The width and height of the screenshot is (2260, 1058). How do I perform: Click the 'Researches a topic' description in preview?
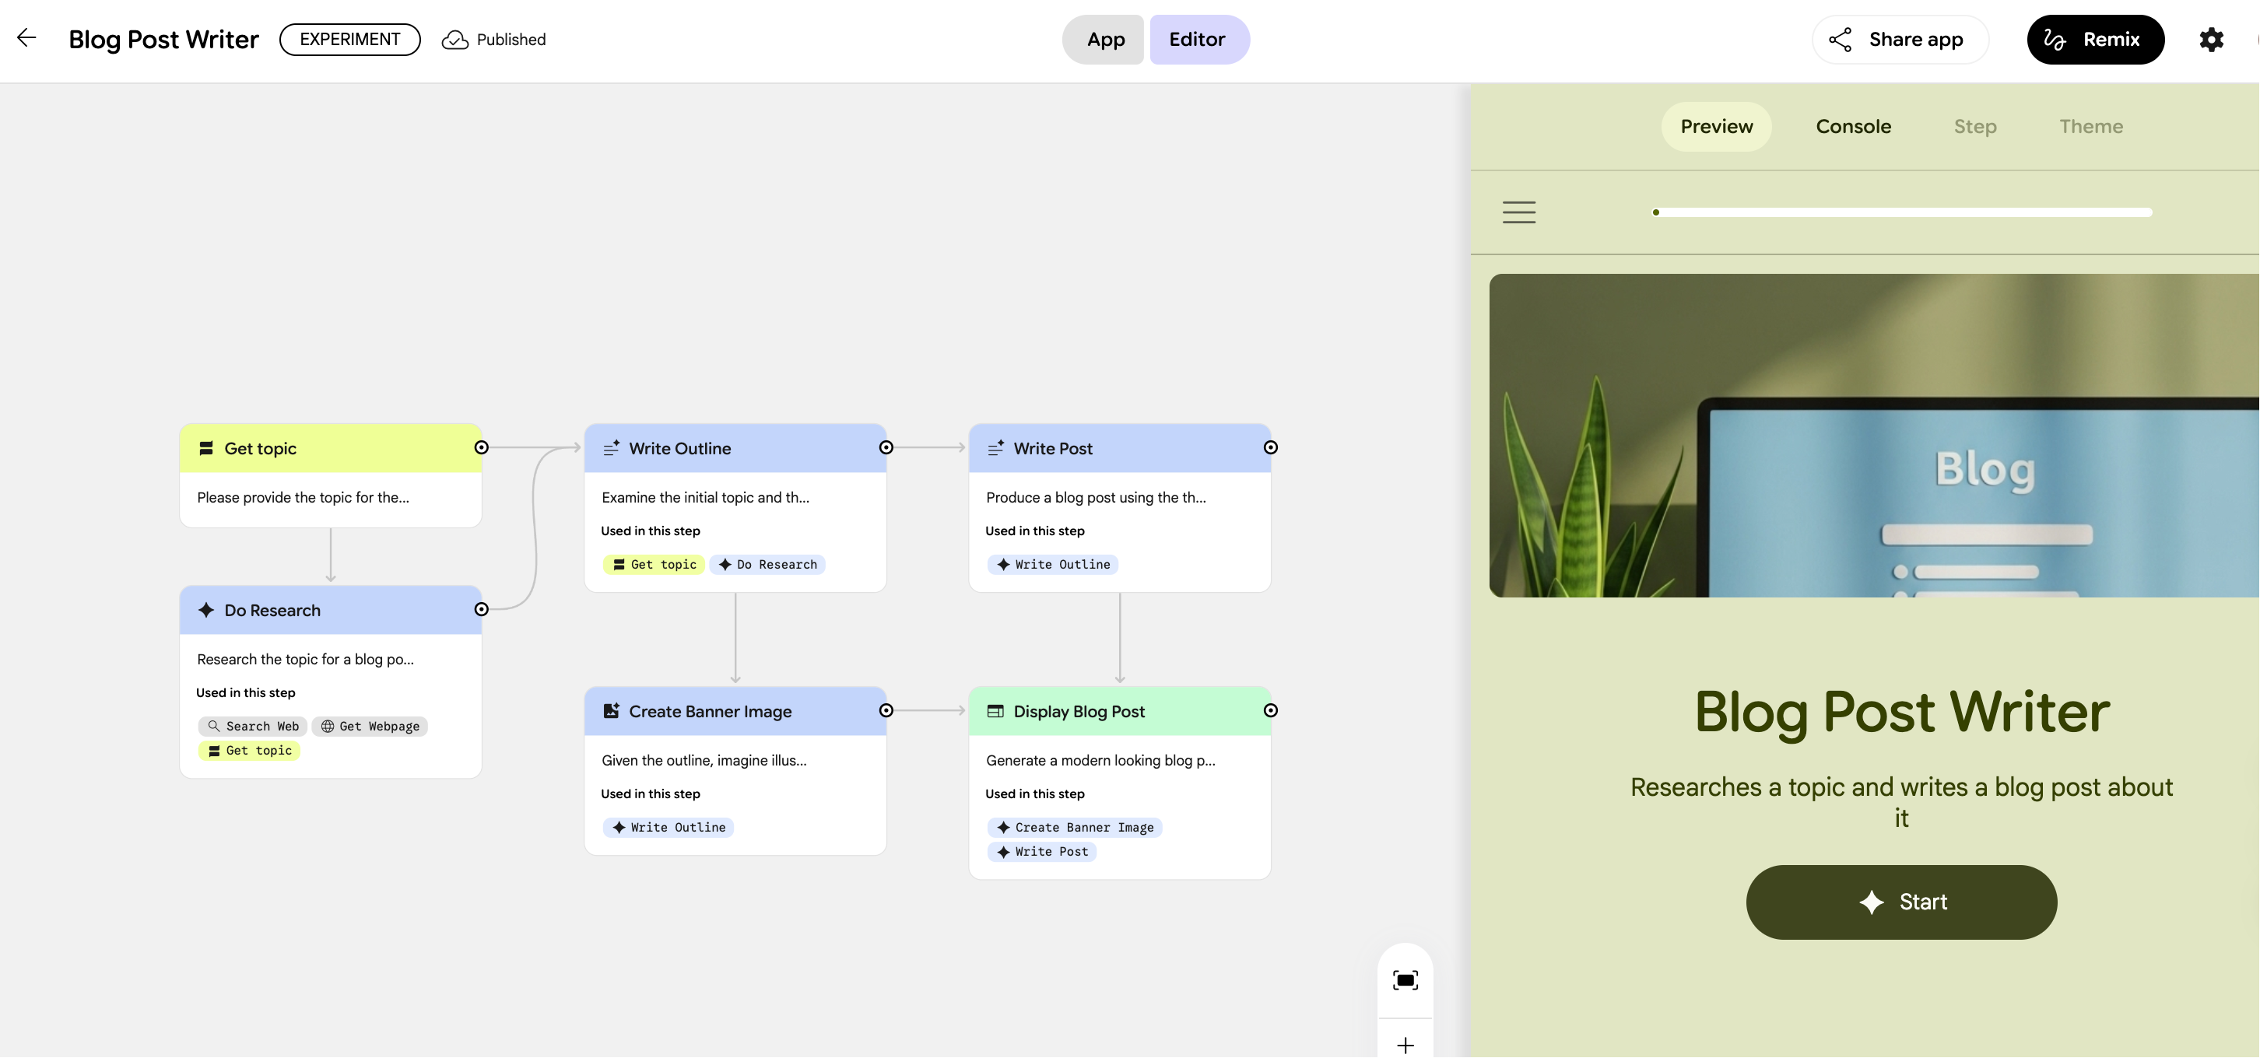(x=1901, y=802)
